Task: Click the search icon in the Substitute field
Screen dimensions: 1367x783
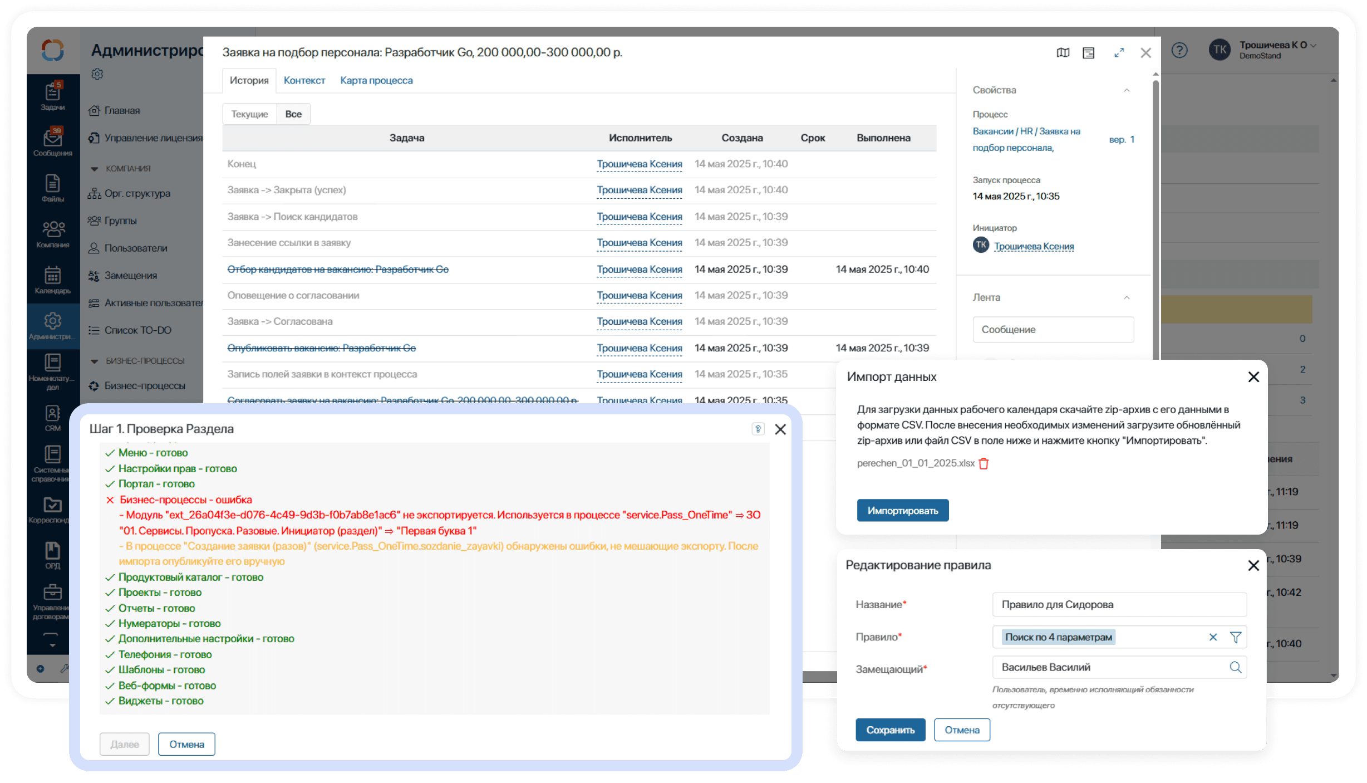Action: [x=1235, y=667]
